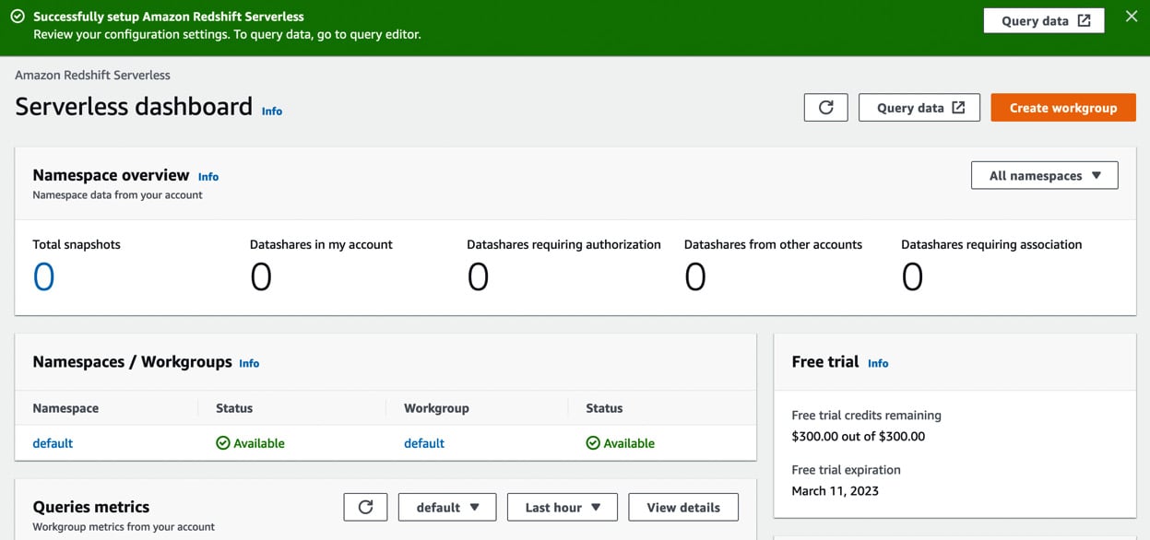The width and height of the screenshot is (1150, 540).
Task: Select the March 11, 2023 expiration date
Action: [836, 491]
